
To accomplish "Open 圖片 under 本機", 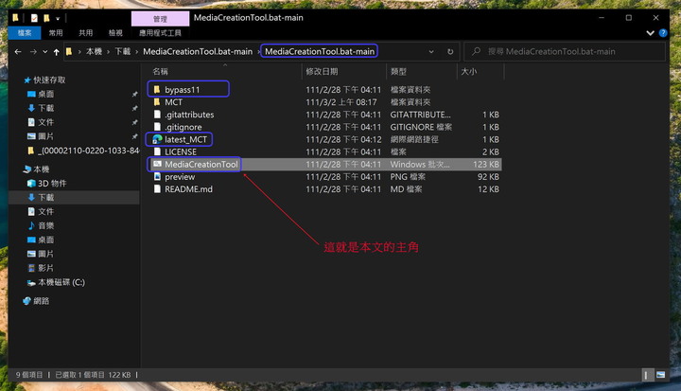I will (41, 254).
